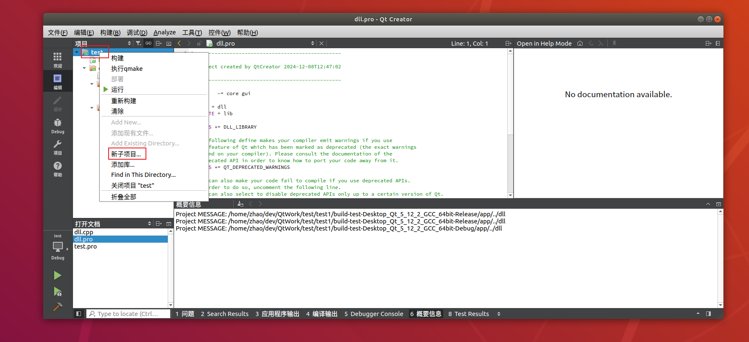Viewport: 749px width, 342px height.
Task: Switch to 编辑 (Edit) mode
Action: point(57,81)
